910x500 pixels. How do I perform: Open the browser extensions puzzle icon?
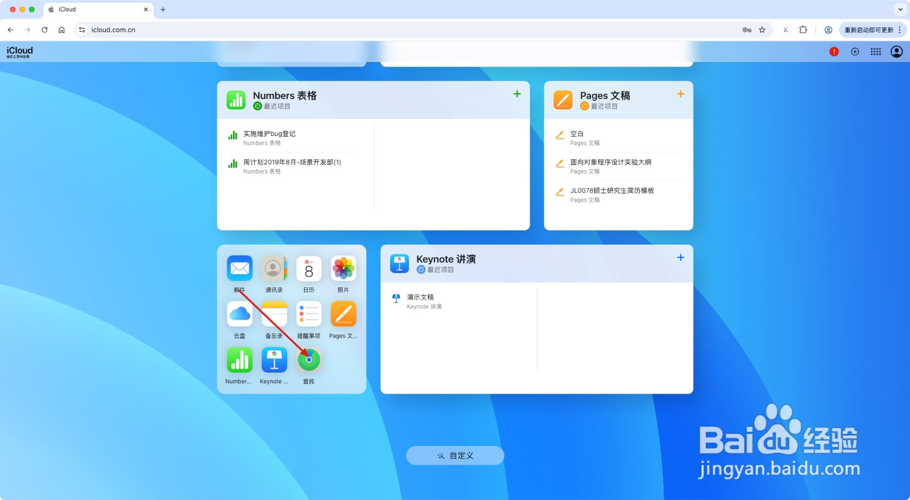(x=803, y=30)
